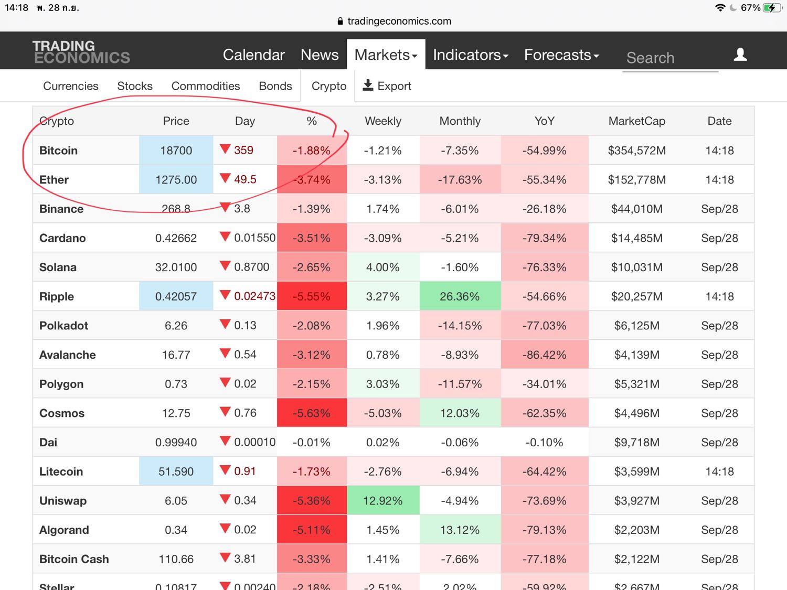Go to the News section
The width and height of the screenshot is (787, 590).
[x=319, y=55]
